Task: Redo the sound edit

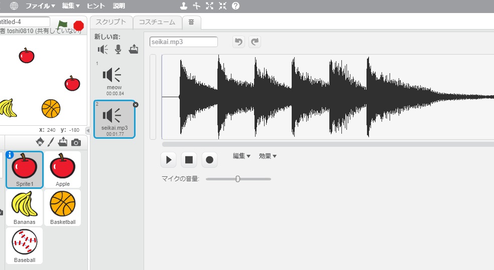Action: tap(255, 42)
